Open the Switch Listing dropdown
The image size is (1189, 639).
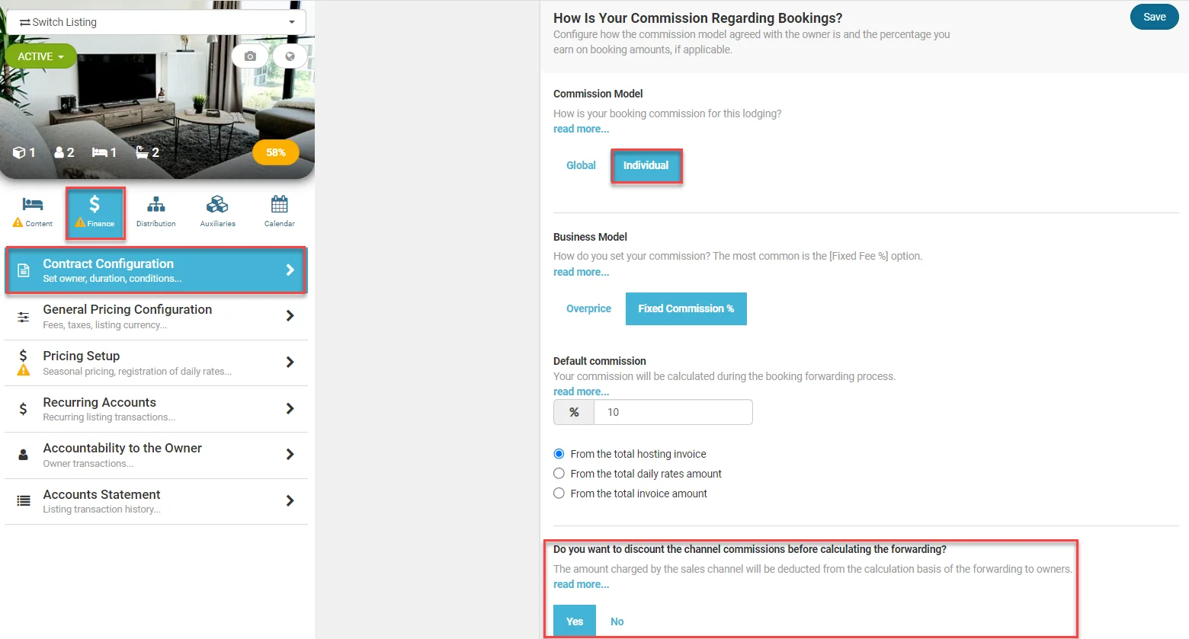coord(157,22)
